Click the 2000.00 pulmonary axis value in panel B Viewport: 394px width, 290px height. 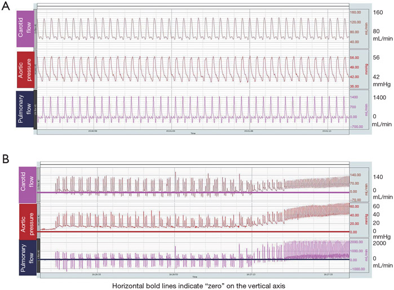(x=356, y=242)
